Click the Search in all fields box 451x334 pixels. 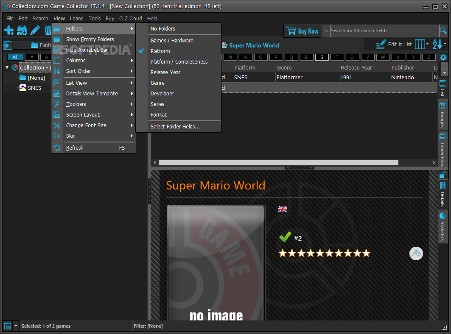pyautogui.click(x=384, y=31)
